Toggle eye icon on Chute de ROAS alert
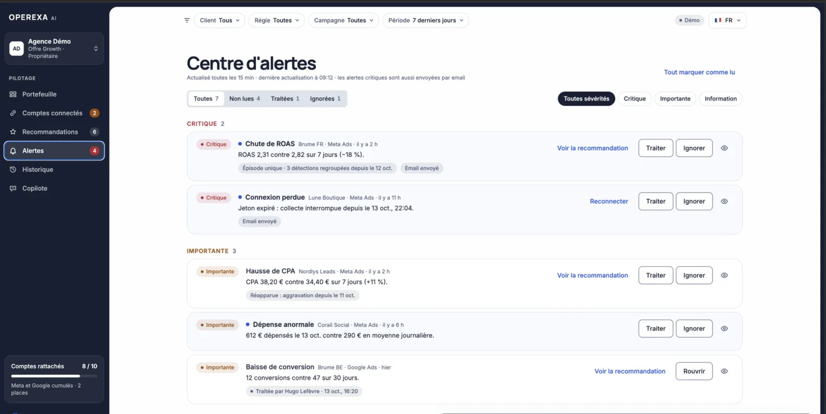The width and height of the screenshot is (826, 414). click(724, 148)
